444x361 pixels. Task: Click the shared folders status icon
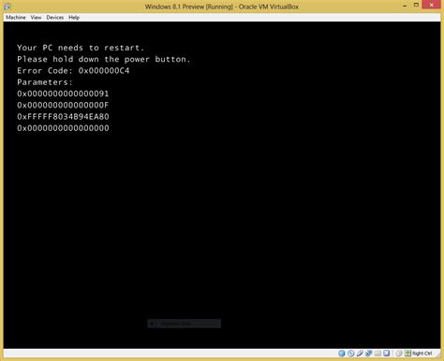377,354
